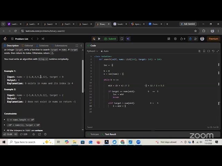
Task: Switch to the Zoom browser tab
Action: [x=155, y=24]
